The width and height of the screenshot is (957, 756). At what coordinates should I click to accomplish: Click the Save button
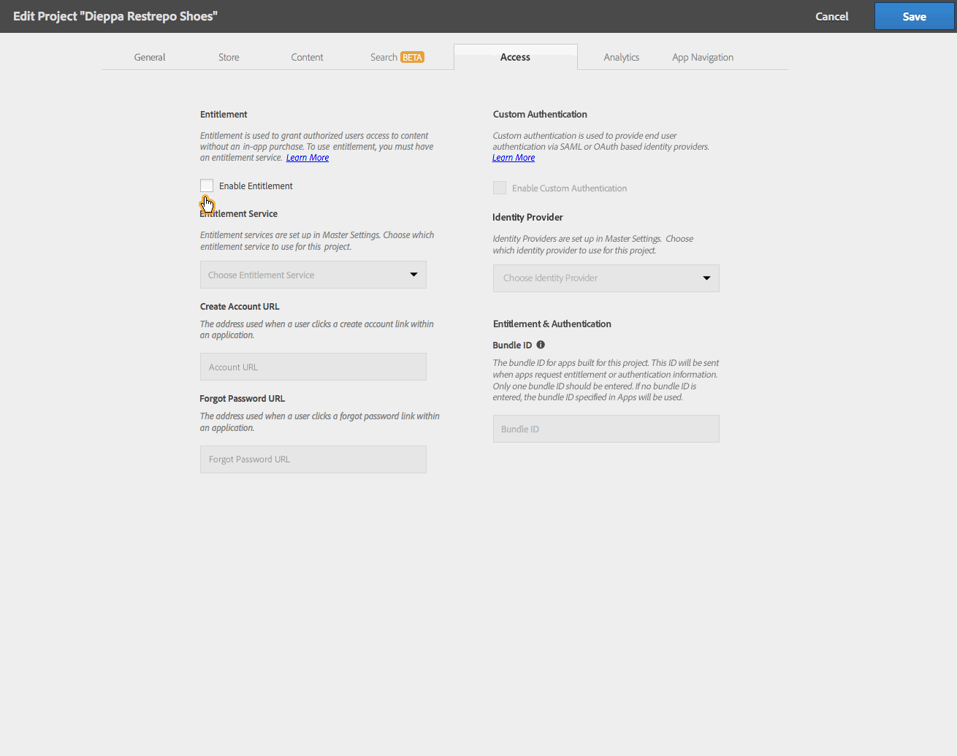914,16
